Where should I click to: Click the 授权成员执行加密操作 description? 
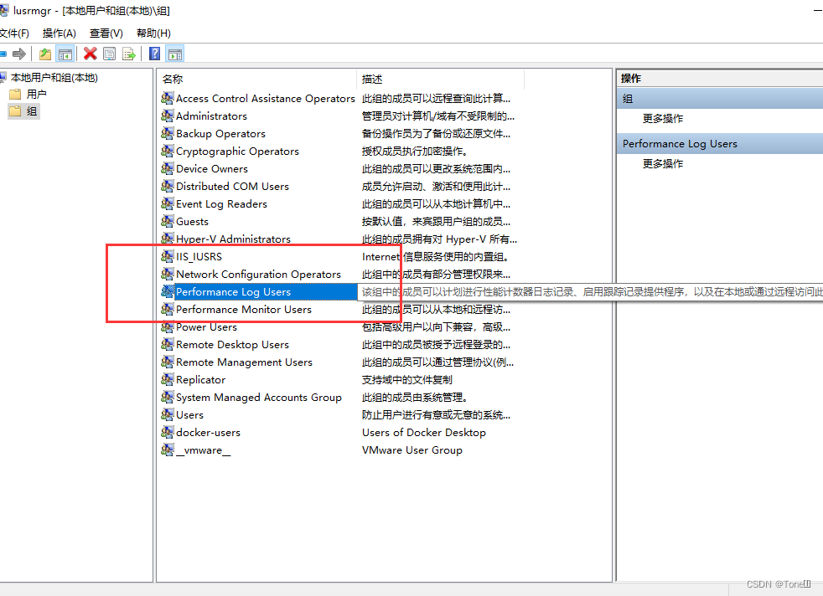click(x=415, y=151)
